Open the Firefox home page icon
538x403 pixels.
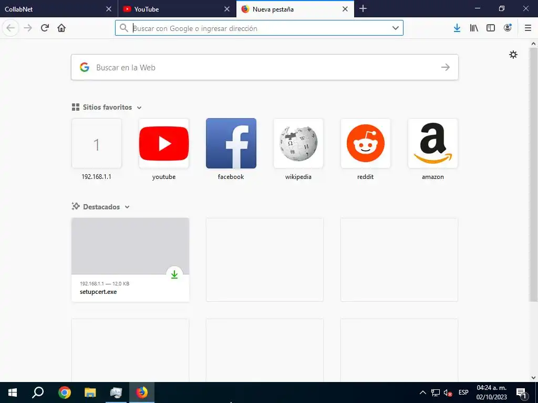click(61, 28)
